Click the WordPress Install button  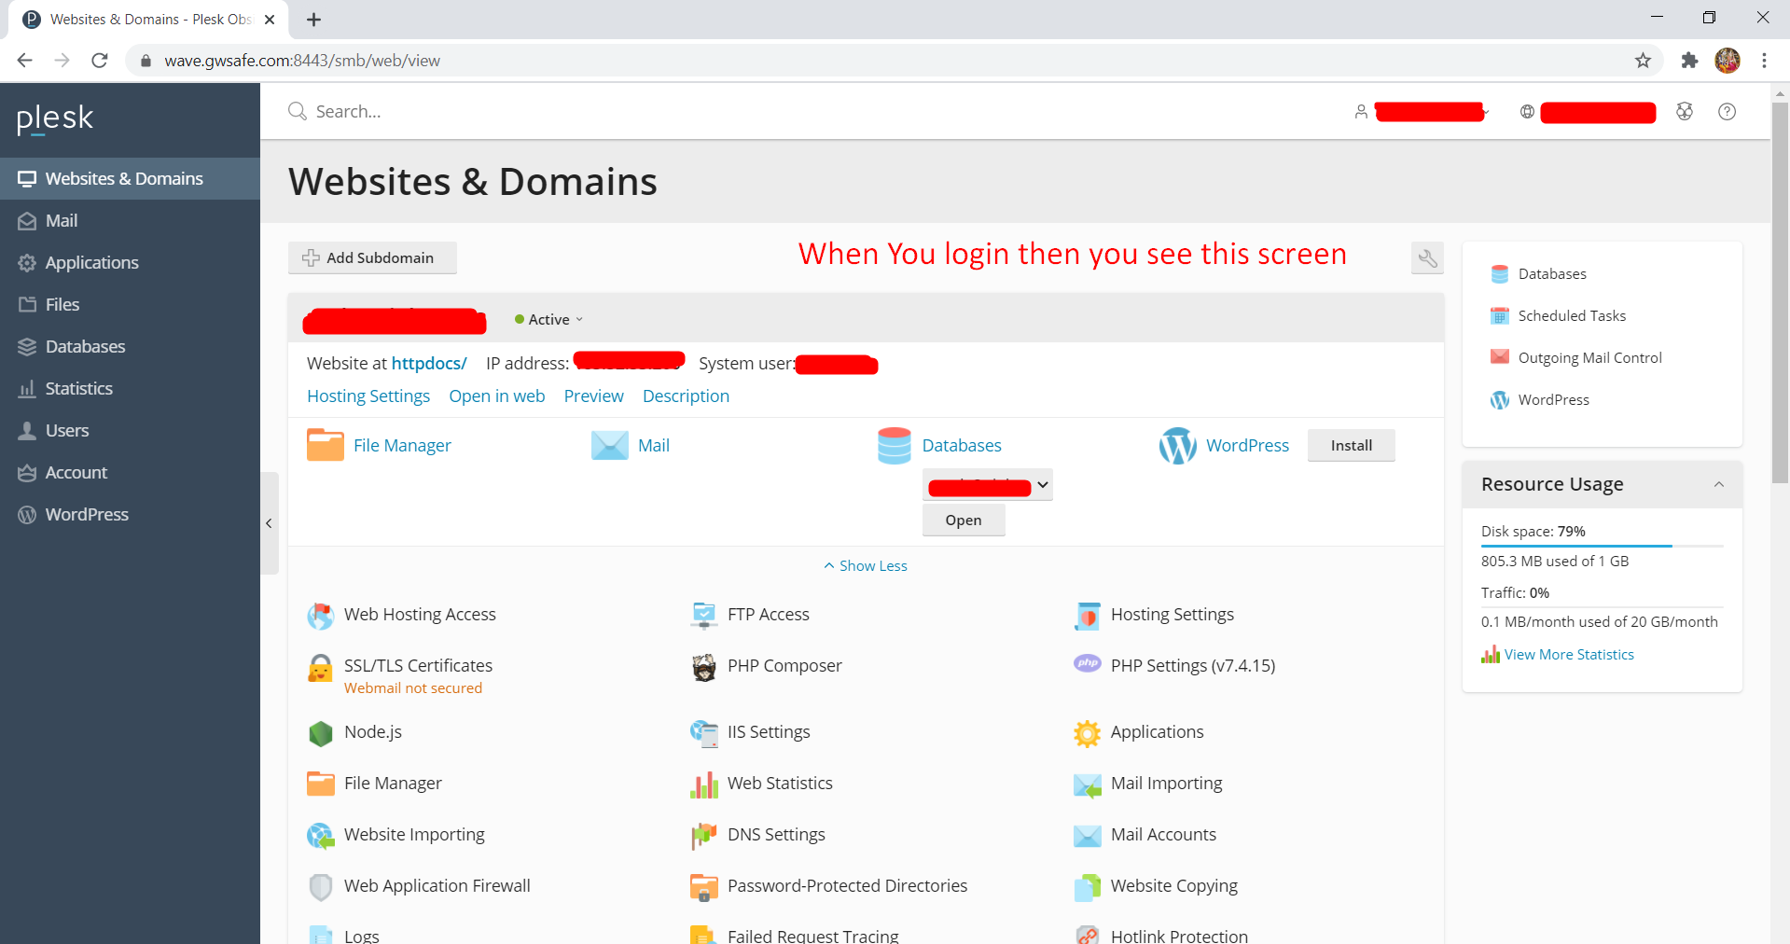[1351, 446]
